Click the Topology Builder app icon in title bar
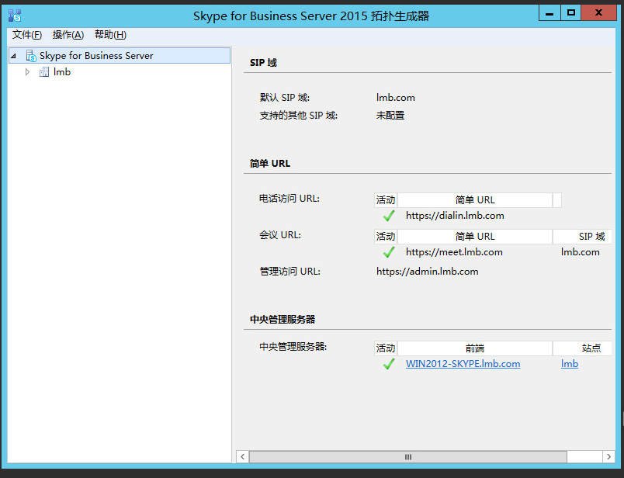Viewport: 624px width, 478px height. pos(15,16)
